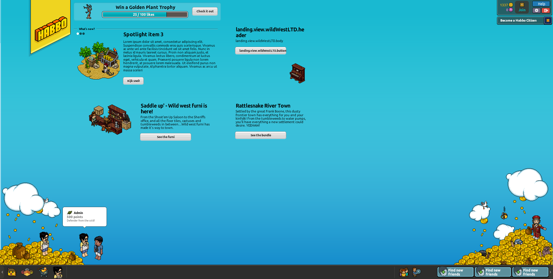This screenshot has height=279, width=553.
Task: Click the Golden Plant Trophy icon
Action: click(88, 12)
